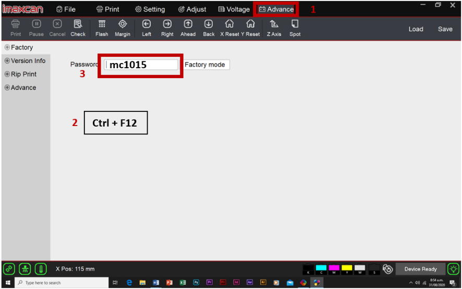Open InDesign from the taskbar
This screenshot has width=462, height=289.
coord(236,282)
